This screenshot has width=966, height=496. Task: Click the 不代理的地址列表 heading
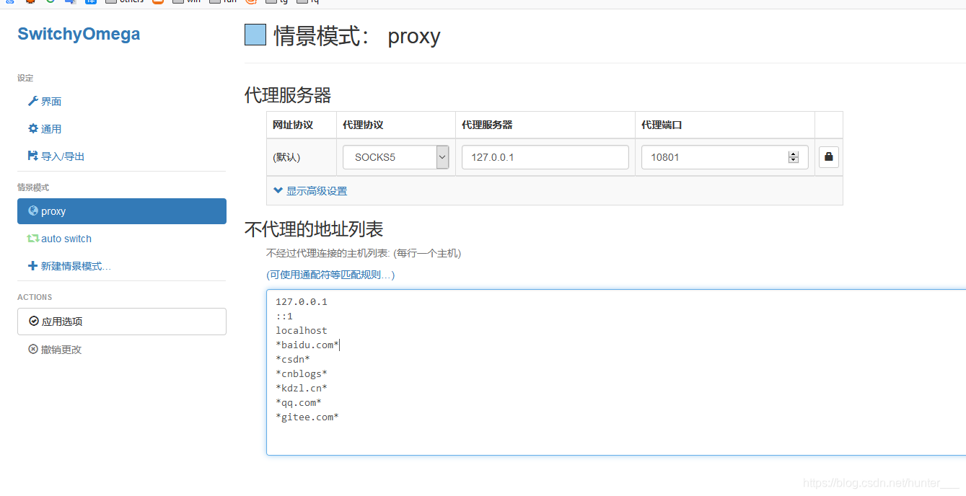click(x=314, y=229)
